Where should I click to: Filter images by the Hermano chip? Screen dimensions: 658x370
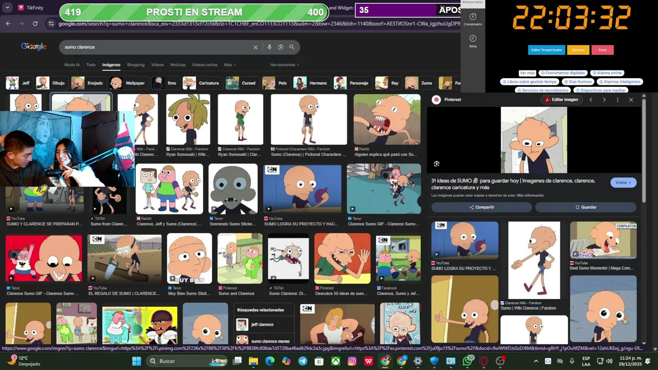pos(310,83)
